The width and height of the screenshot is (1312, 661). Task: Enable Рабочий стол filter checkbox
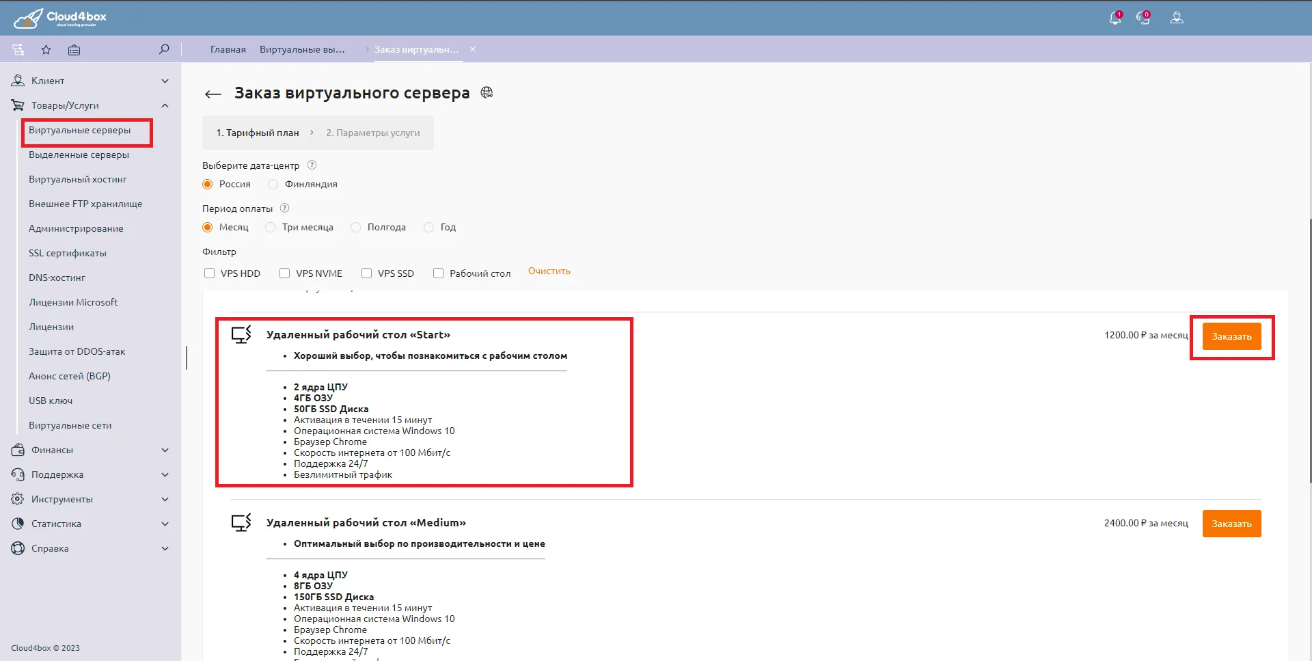[439, 273]
